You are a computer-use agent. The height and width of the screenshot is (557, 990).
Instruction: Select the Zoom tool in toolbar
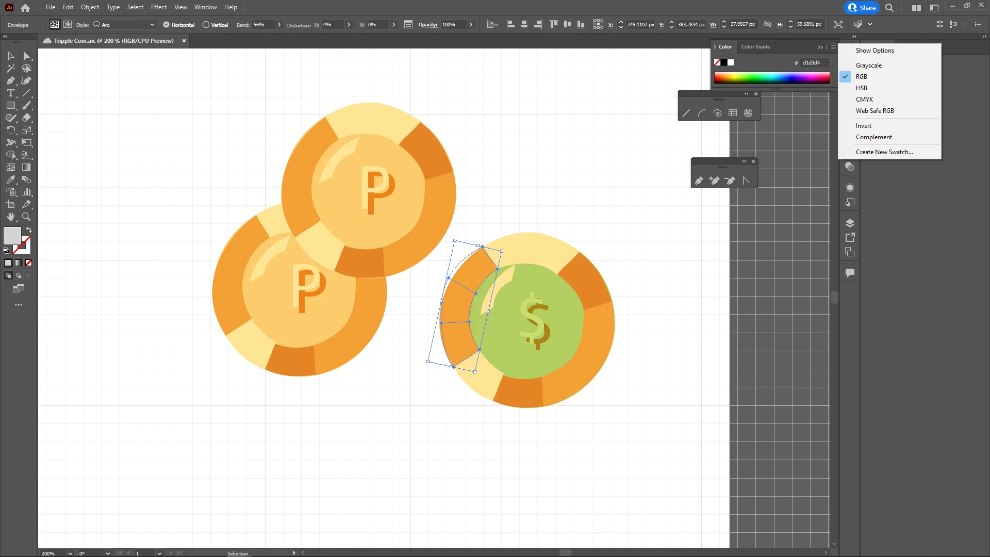pos(26,217)
